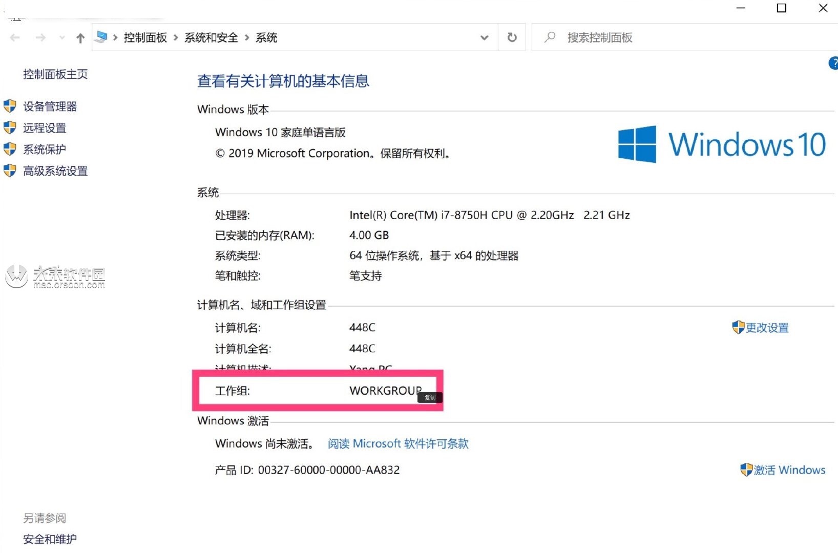
Task: Click the shield icon beside 高级系统设置
Action: point(10,171)
